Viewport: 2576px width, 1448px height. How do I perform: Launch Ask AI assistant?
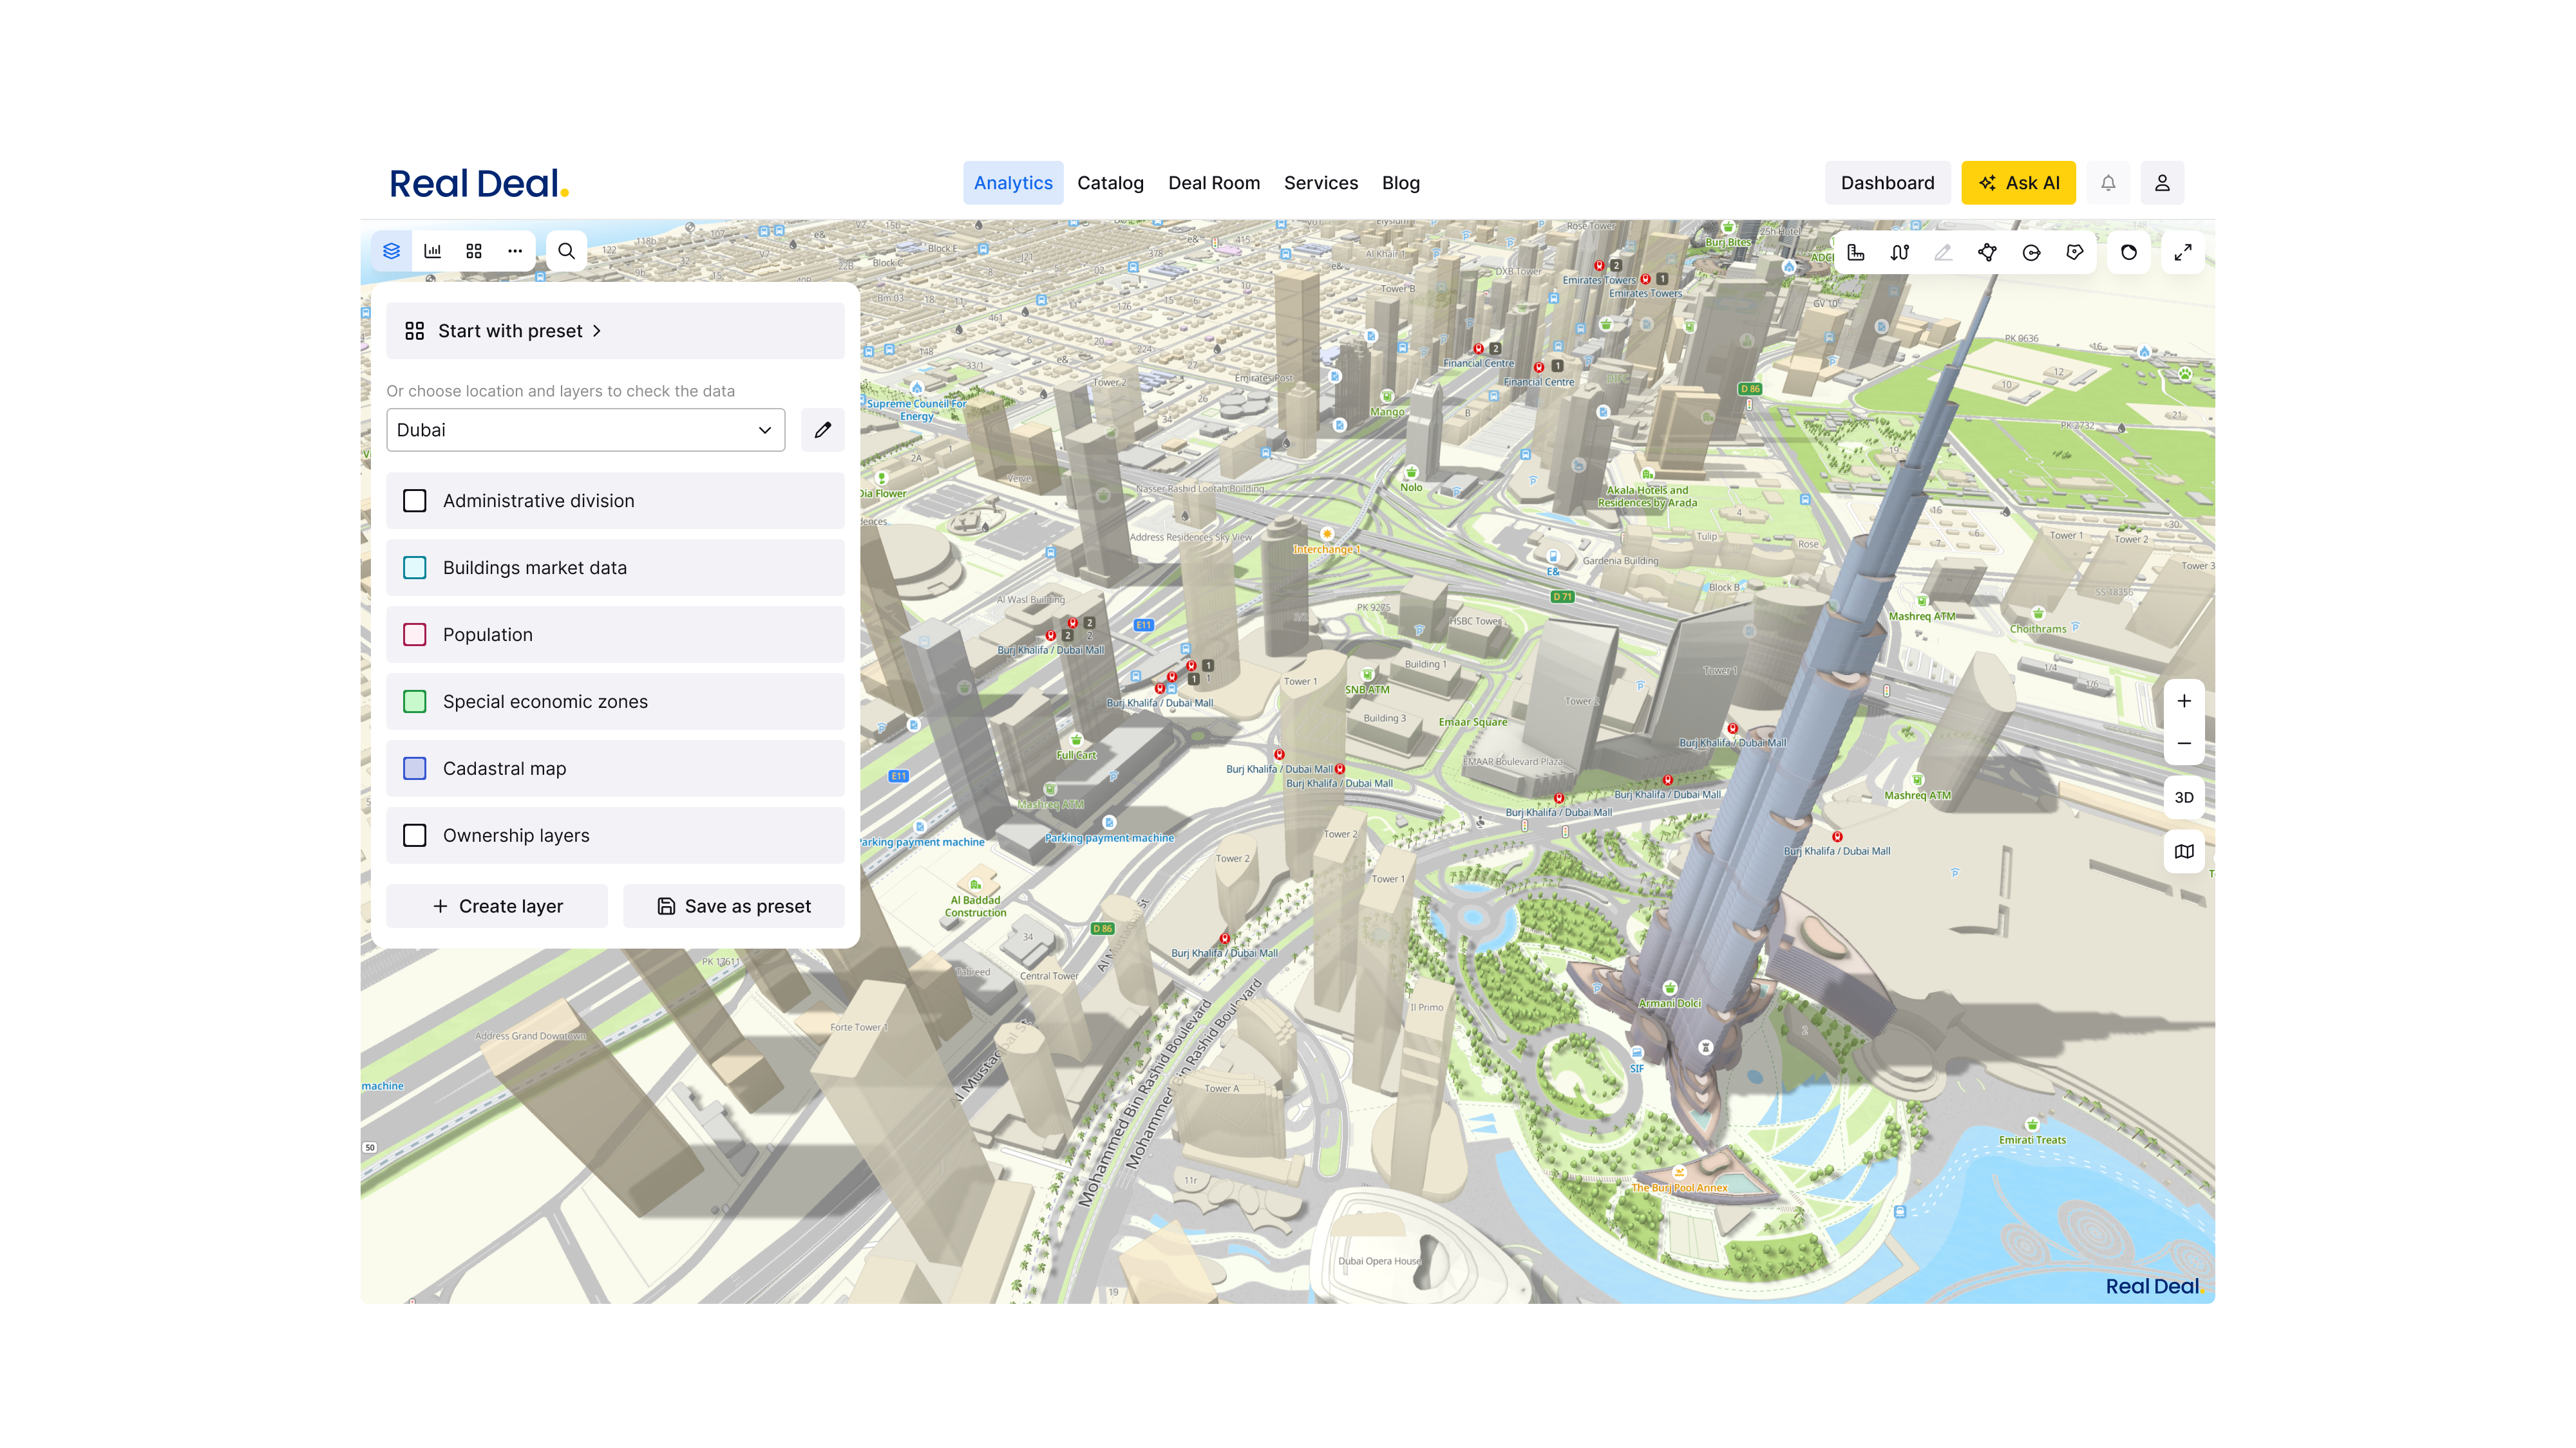point(2018,183)
